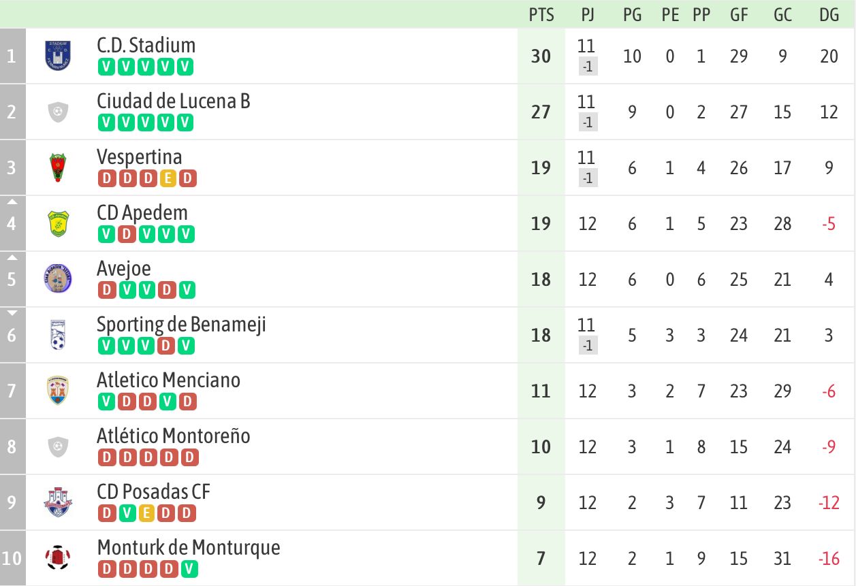Click the yellow E draw result for Vespertina
The height and width of the screenshot is (586, 856).
[168, 178]
